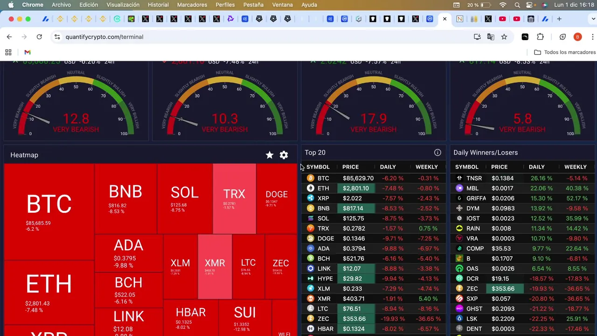Switch to the Notion tab

pos(459,19)
